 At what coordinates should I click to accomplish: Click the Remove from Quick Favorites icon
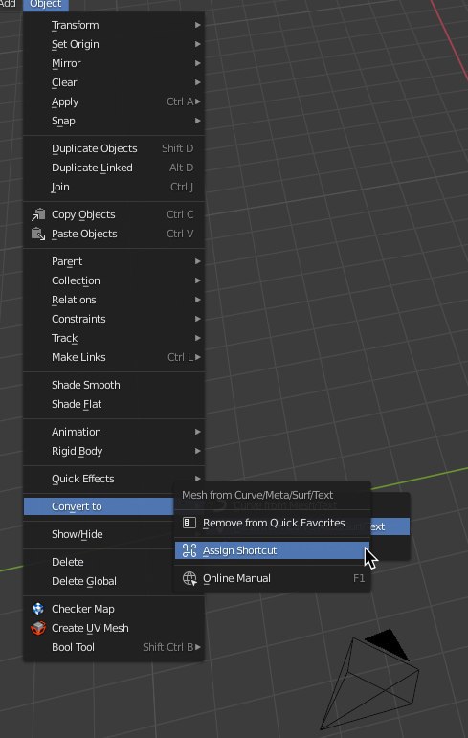(189, 523)
